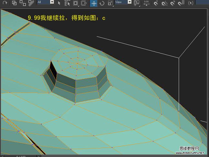The width and height of the screenshot is (209, 157).
Task: Toggle the 3D Snaps magnet icon
Action: coord(156,3)
